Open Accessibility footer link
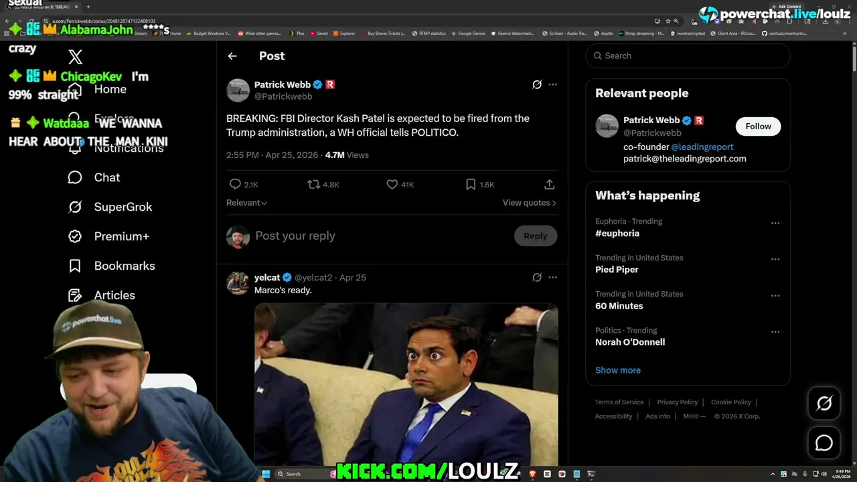857x482 pixels. click(x=613, y=416)
